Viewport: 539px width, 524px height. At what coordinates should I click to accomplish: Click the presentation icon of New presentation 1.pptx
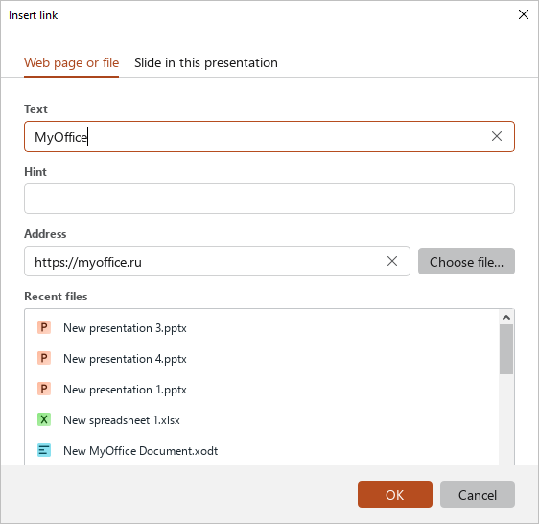[x=44, y=389]
